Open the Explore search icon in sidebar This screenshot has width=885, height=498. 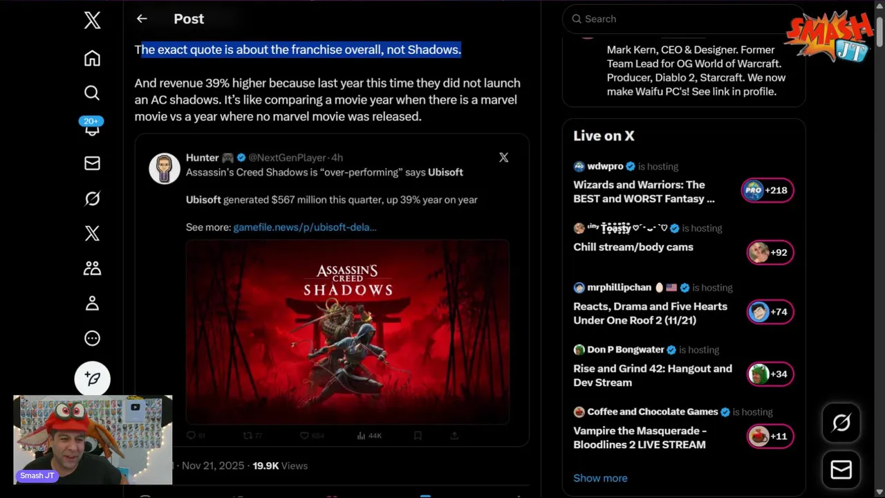tap(92, 93)
